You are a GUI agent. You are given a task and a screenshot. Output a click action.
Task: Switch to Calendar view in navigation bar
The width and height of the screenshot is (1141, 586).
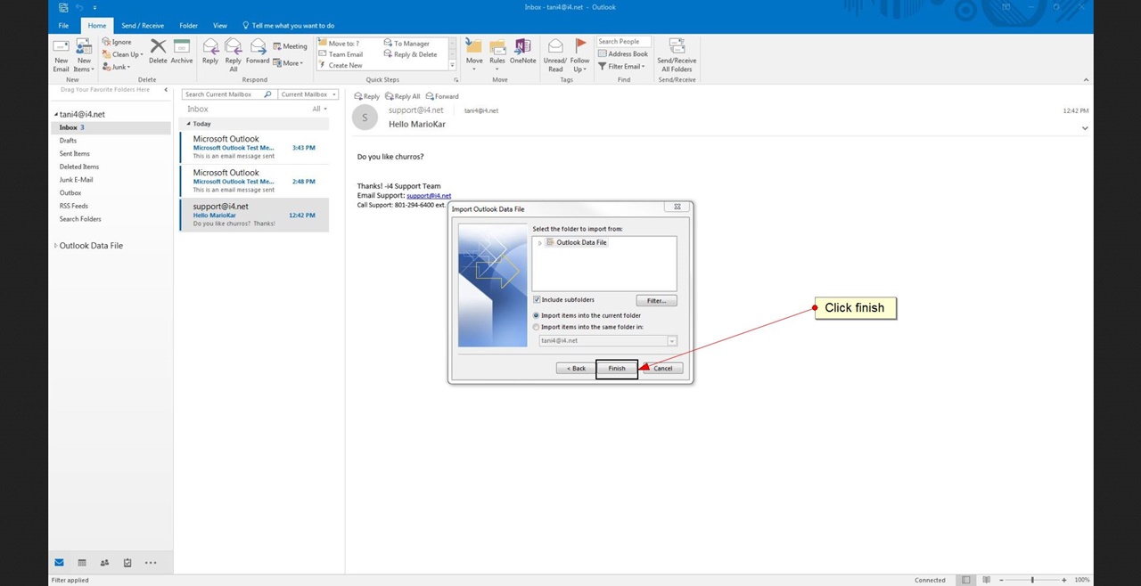click(x=82, y=563)
